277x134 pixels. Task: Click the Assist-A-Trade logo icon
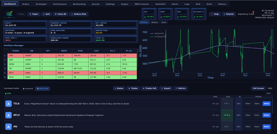click(x=9, y=15)
